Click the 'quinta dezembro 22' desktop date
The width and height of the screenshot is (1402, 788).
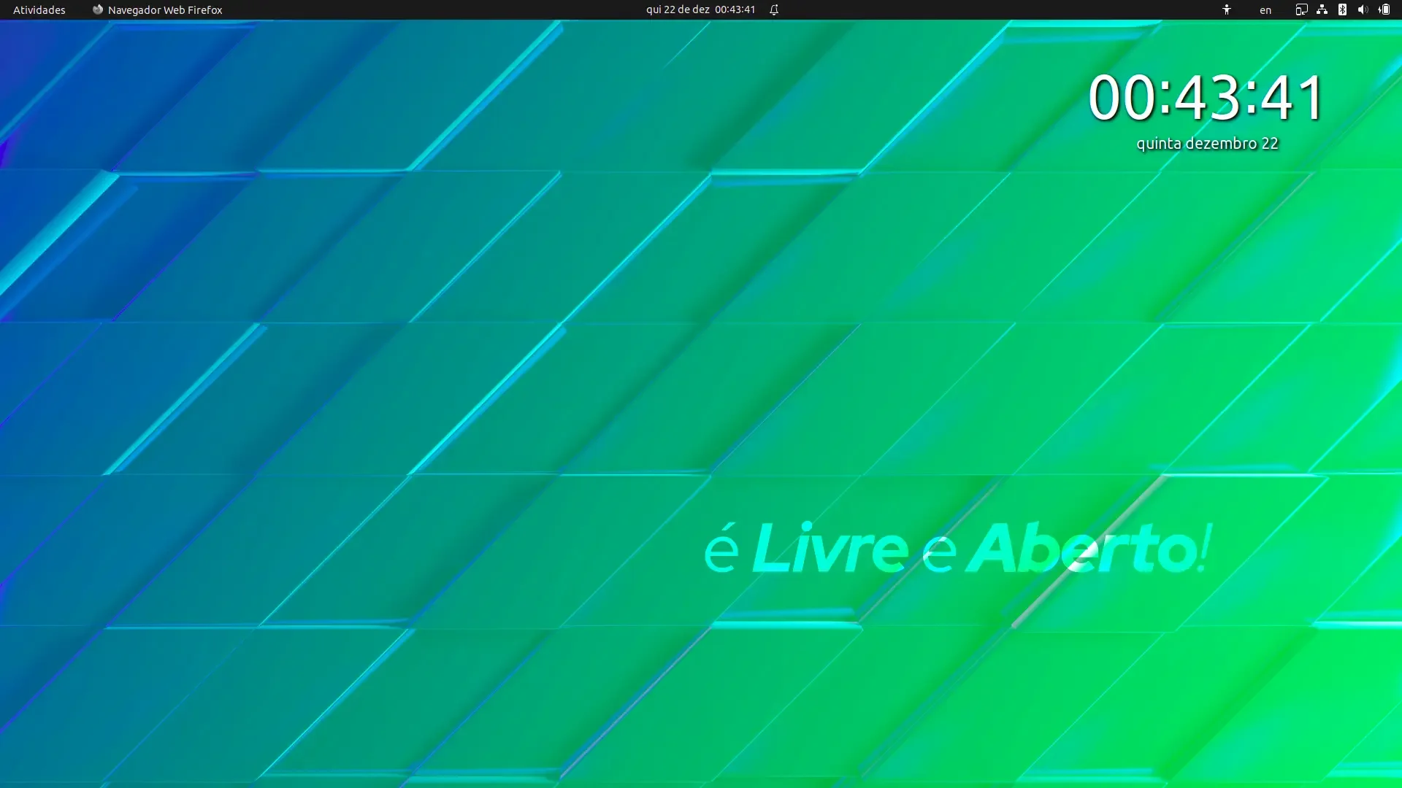(x=1207, y=144)
